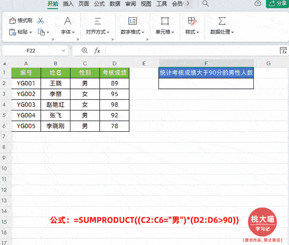Expand the 样式 dropdown arrow

(x=198, y=32)
